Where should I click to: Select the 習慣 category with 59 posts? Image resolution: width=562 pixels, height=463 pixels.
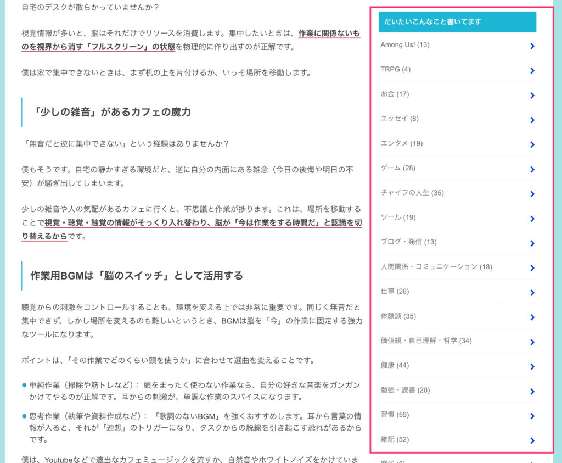pyautogui.click(x=394, y=415)
